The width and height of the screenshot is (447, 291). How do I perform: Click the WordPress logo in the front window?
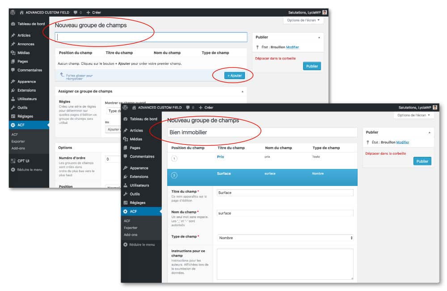pos(126,107)
